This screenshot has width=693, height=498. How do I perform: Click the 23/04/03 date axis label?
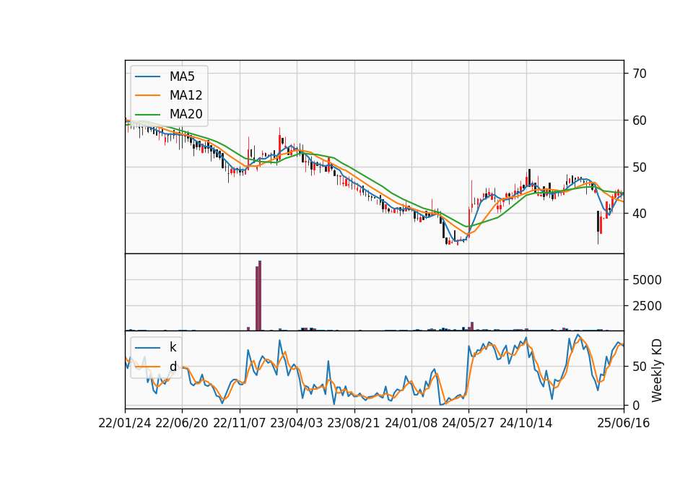pos(297,424)
